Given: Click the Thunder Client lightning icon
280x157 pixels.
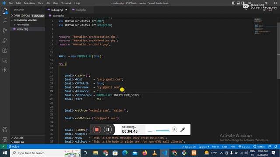Looking at the screenshot, I should click(x=5, y=70).
